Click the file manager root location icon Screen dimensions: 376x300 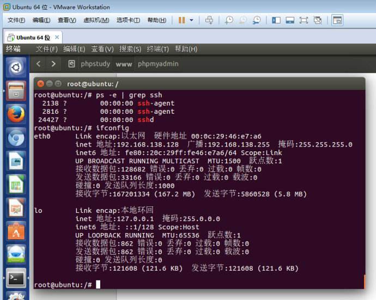(x=71, y=64)
